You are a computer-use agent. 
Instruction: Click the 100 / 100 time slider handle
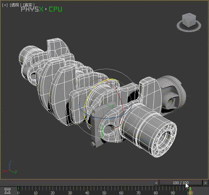[181, 183]
